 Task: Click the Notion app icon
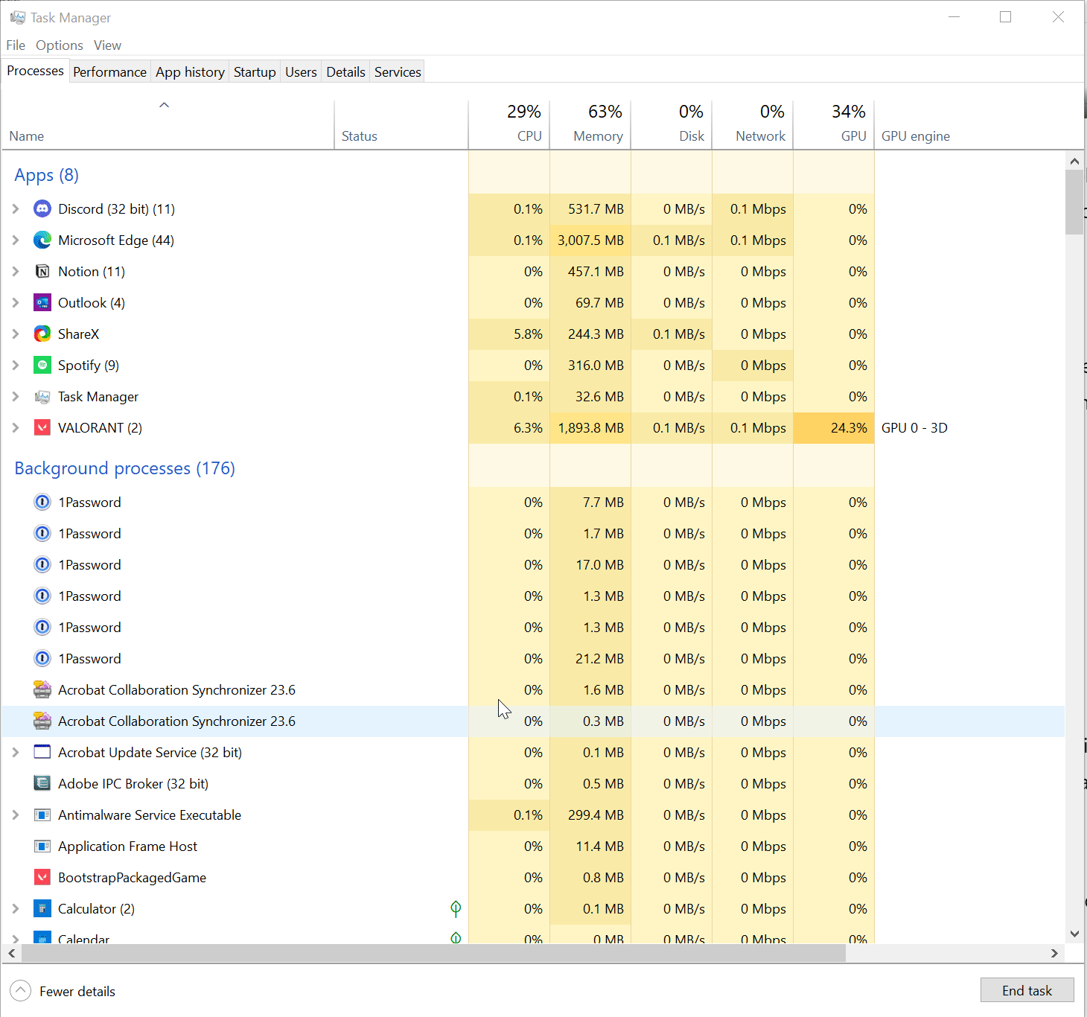[42, 272]
